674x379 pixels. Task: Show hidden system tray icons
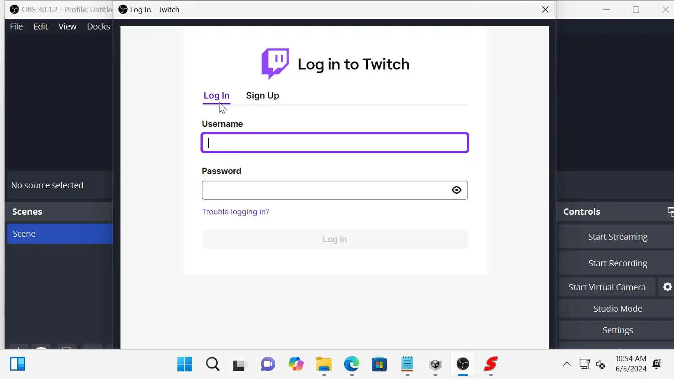567,364
